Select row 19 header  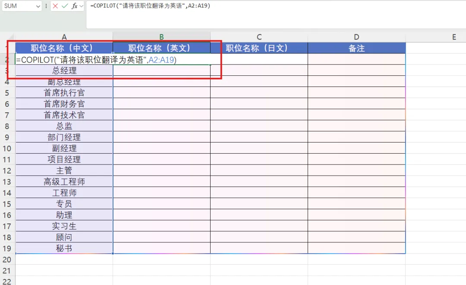coord(7,248)
